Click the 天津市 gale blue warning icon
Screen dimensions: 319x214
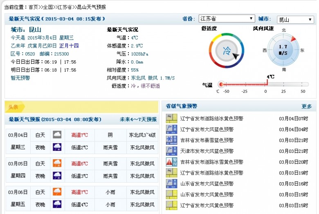coord(171,151)
